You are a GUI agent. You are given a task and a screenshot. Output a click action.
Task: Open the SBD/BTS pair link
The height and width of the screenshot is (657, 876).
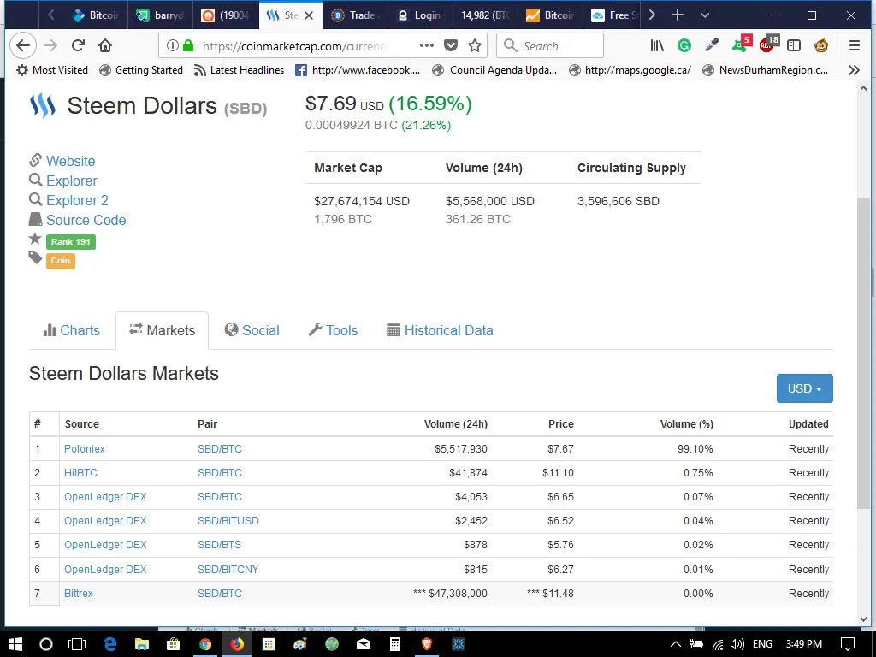[x=219, y=545]
